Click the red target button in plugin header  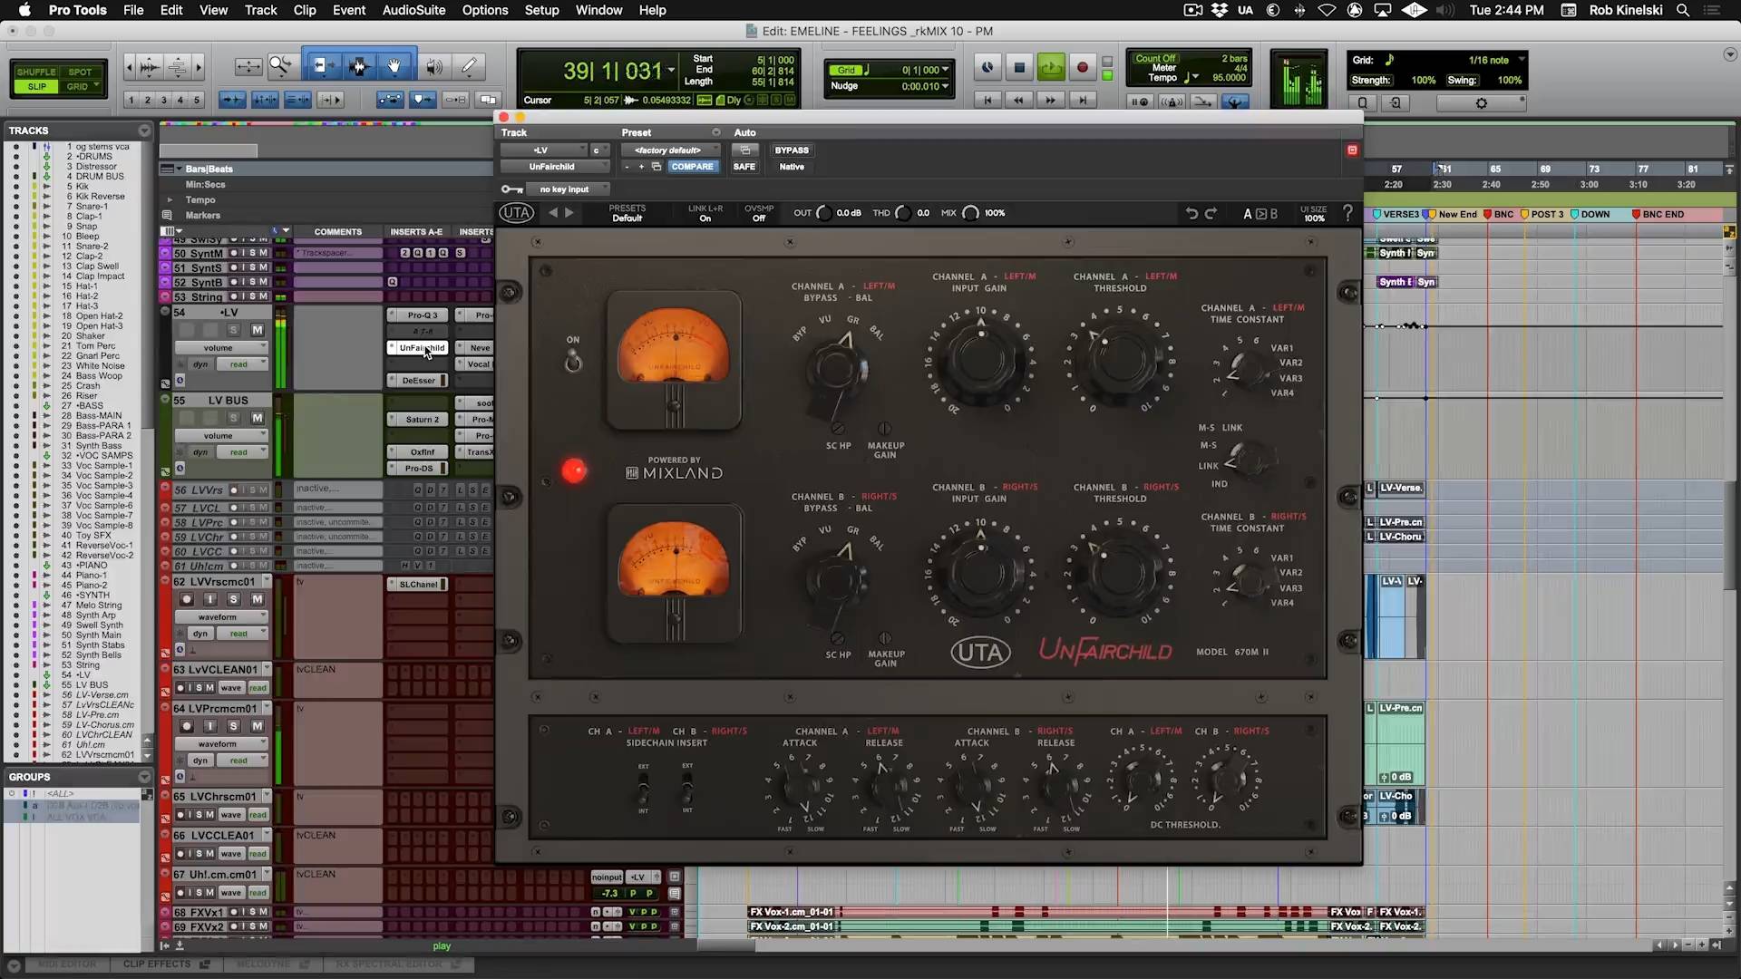click(1352, 150)
